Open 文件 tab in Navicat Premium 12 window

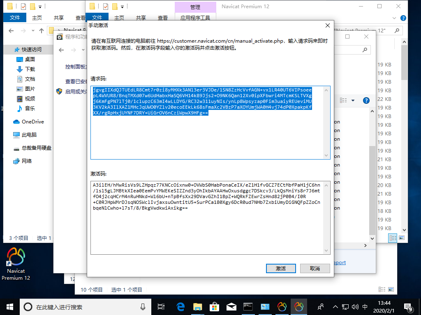click(x=97, y=18)
